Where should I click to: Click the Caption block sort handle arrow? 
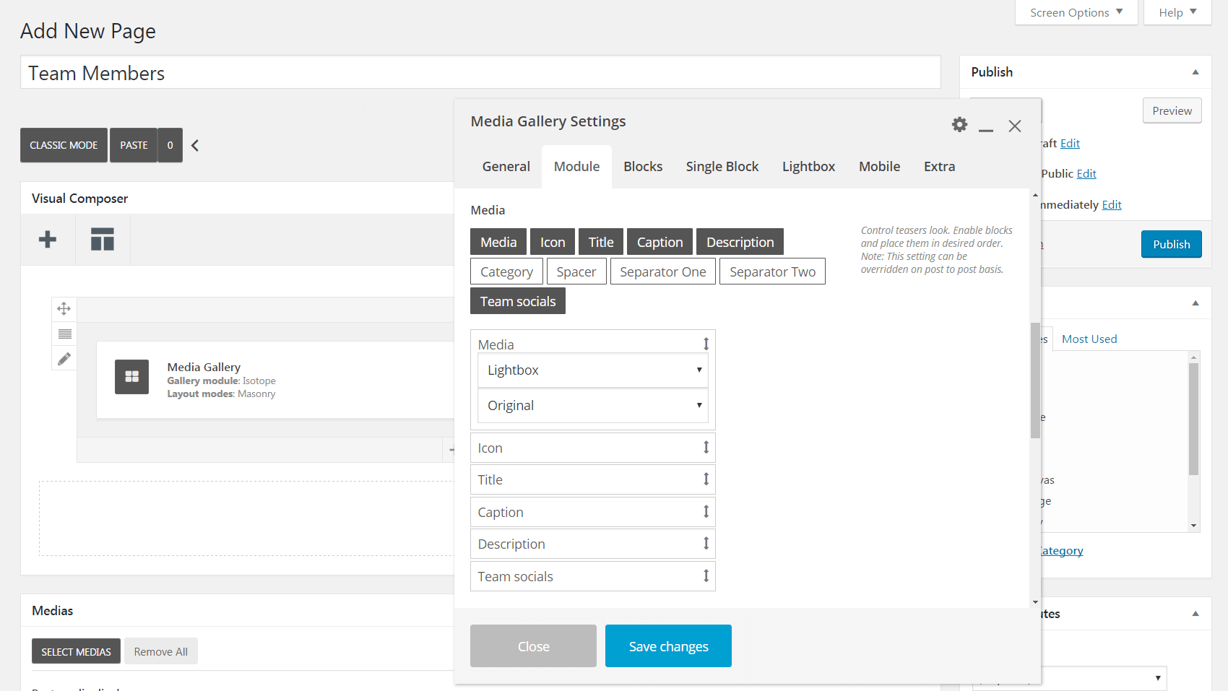[x=706, y=511]
